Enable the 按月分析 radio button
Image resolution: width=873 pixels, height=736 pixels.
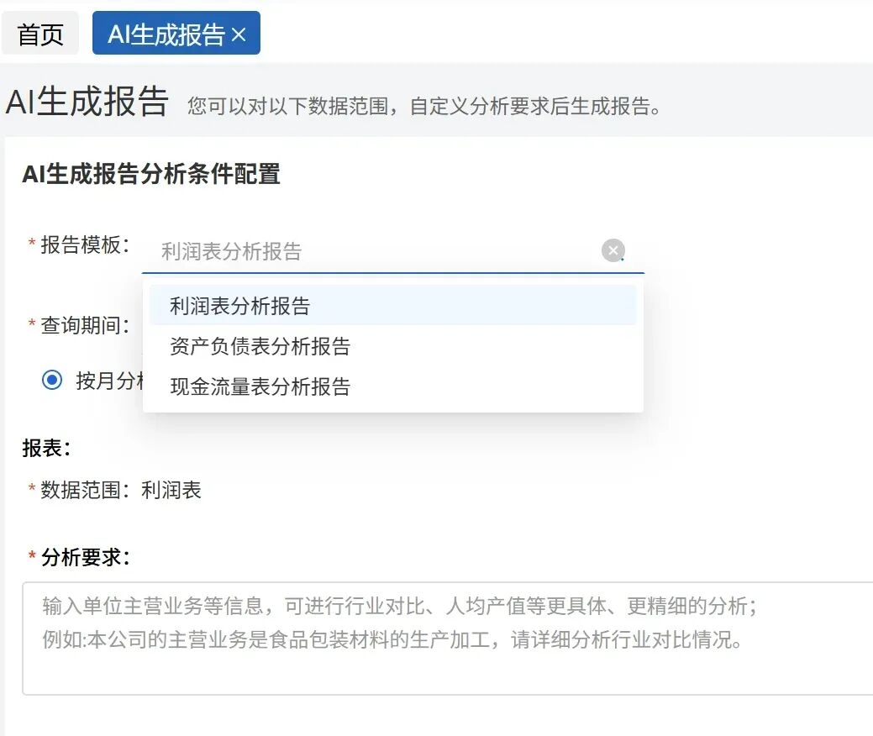point(52,381)
